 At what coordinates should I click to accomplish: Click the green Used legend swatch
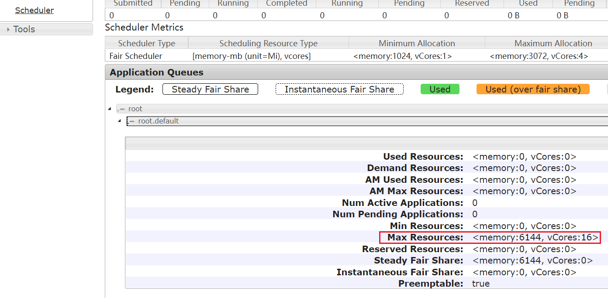439,89
